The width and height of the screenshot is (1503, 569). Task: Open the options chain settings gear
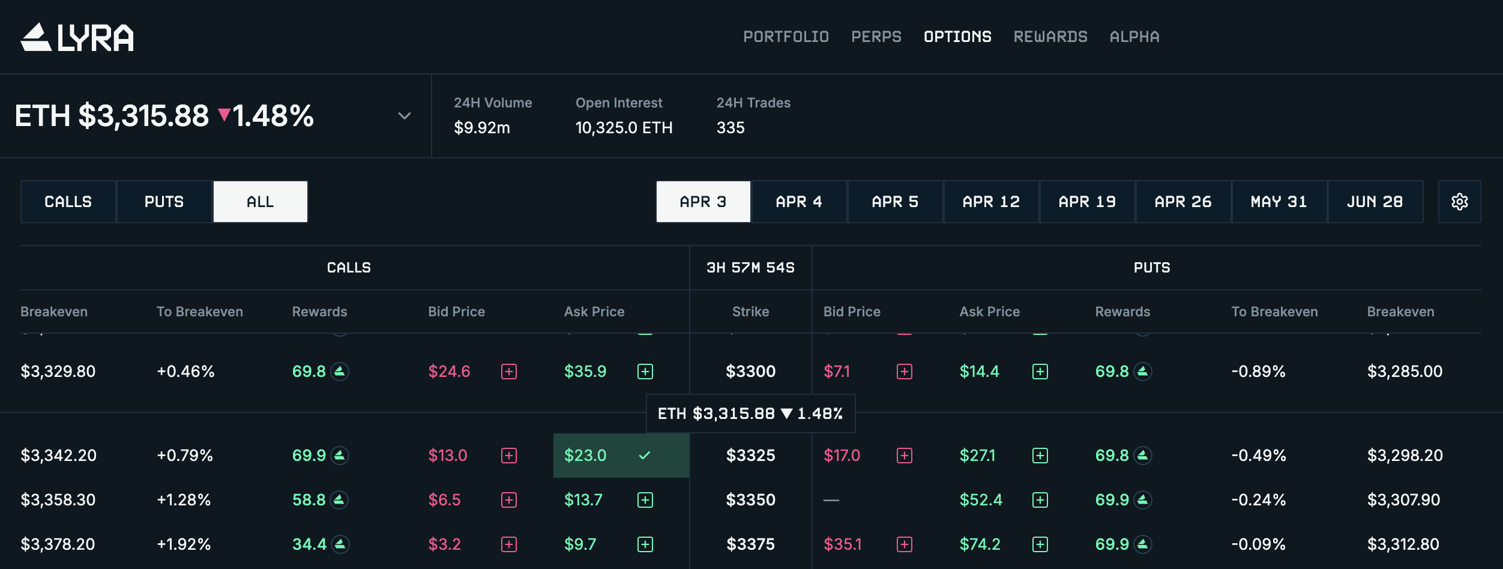pos(1460,202)
